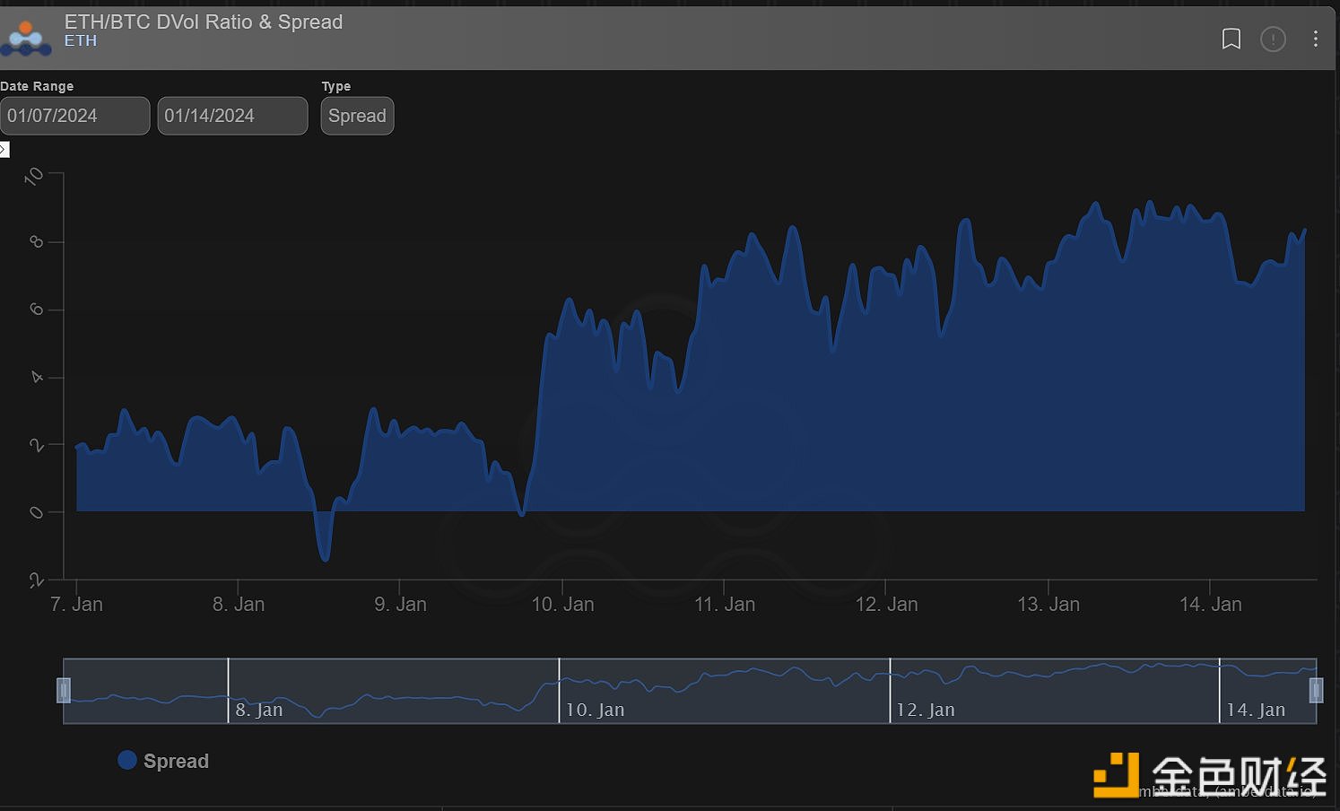Click the ETH/BTC DVol Ratio & Spread title
1340x811 pixels.
point(204,22)
